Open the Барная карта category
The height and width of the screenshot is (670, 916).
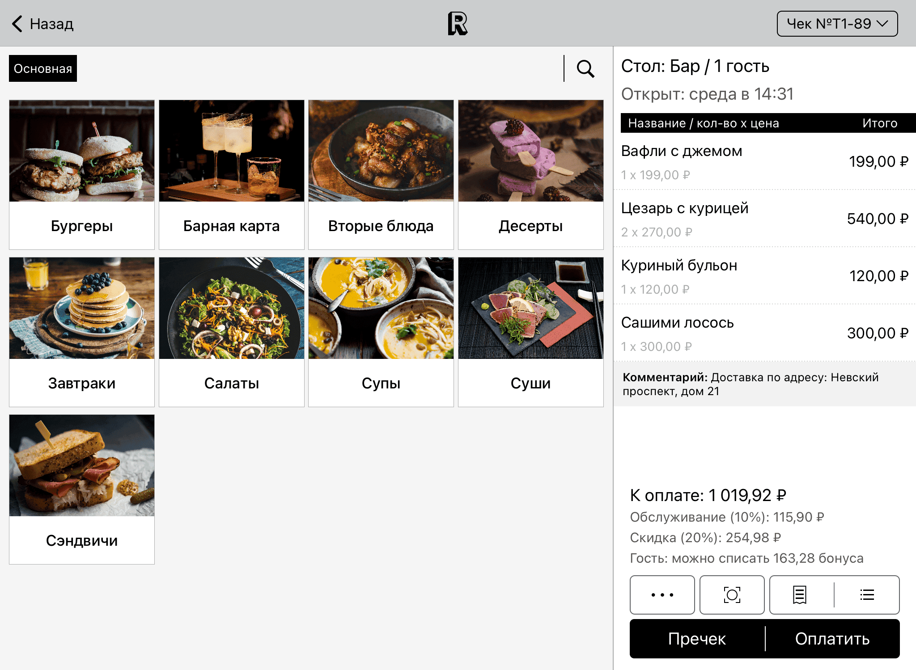coord(231,174)
